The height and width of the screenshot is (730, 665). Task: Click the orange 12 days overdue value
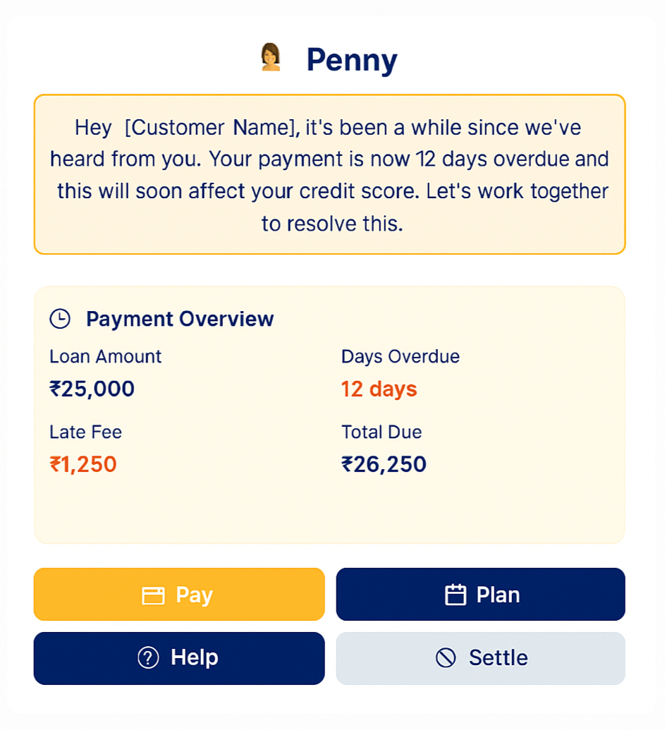379,389
